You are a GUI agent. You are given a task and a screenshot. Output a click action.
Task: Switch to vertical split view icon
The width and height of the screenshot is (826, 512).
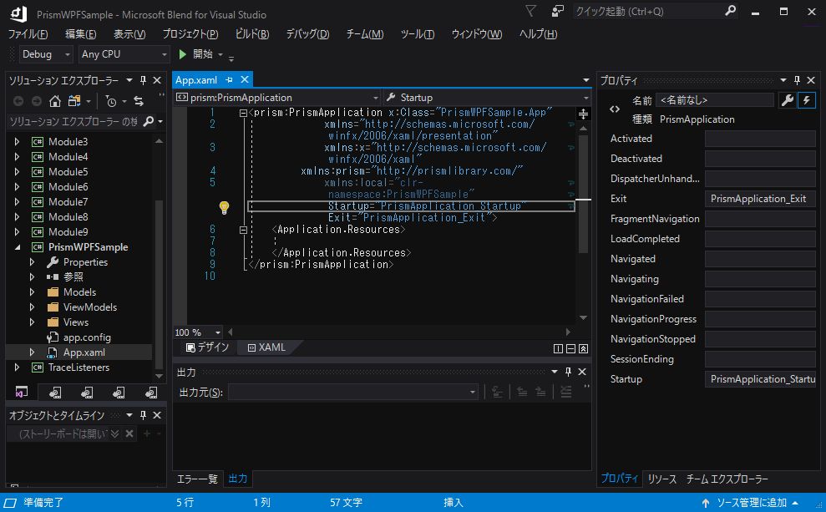coord(559,348)
